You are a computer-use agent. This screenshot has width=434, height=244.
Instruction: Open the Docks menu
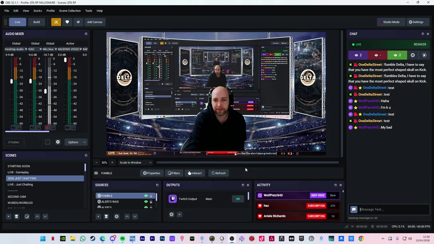[38, 11]
